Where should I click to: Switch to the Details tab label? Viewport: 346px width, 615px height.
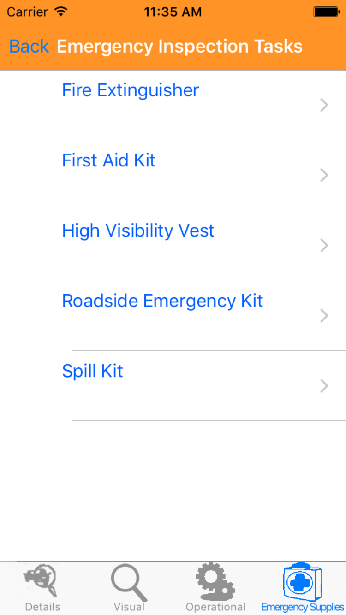tap(42, 607)
